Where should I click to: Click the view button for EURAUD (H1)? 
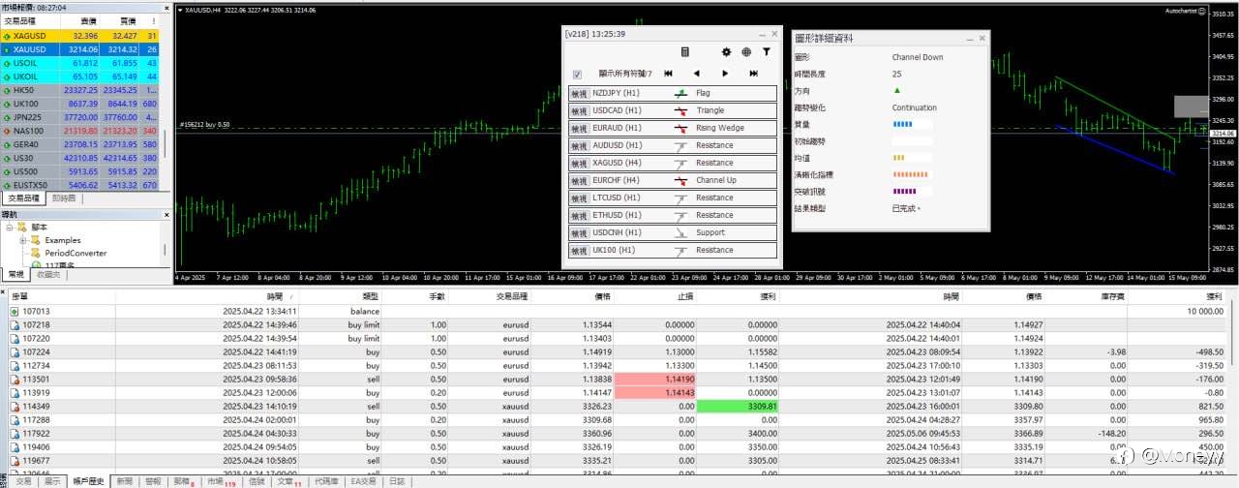point(579,129)
